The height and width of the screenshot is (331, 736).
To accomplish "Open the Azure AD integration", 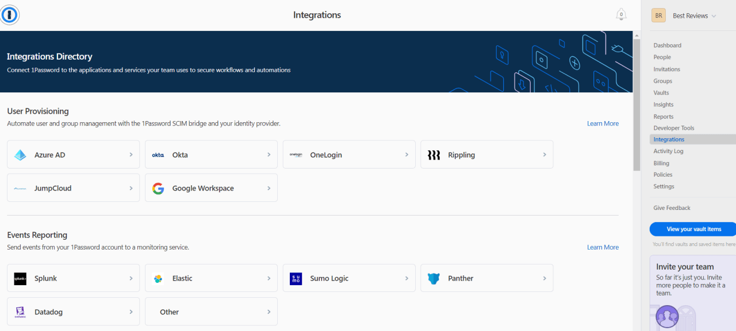I will pos(73,154).
